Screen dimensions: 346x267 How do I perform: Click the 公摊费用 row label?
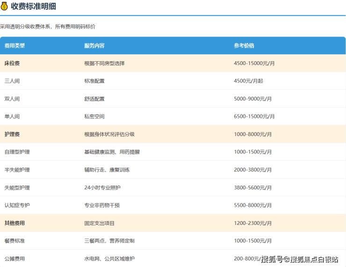[x=14, y=259]
